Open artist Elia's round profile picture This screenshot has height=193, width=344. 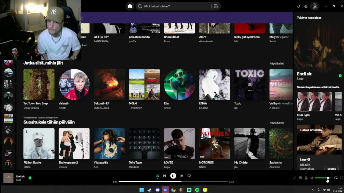coord(180,84)
